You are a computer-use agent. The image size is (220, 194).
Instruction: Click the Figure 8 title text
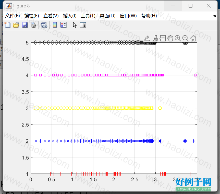pos(21,6)
